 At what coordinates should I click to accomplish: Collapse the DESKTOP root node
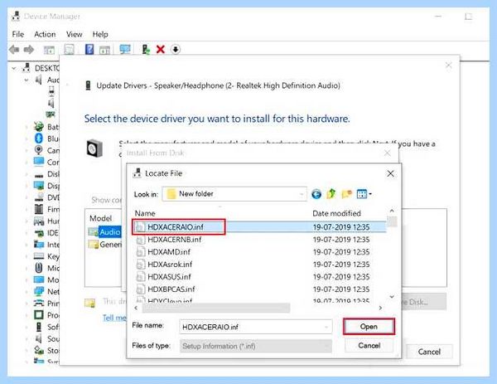[x=14, y=68]
